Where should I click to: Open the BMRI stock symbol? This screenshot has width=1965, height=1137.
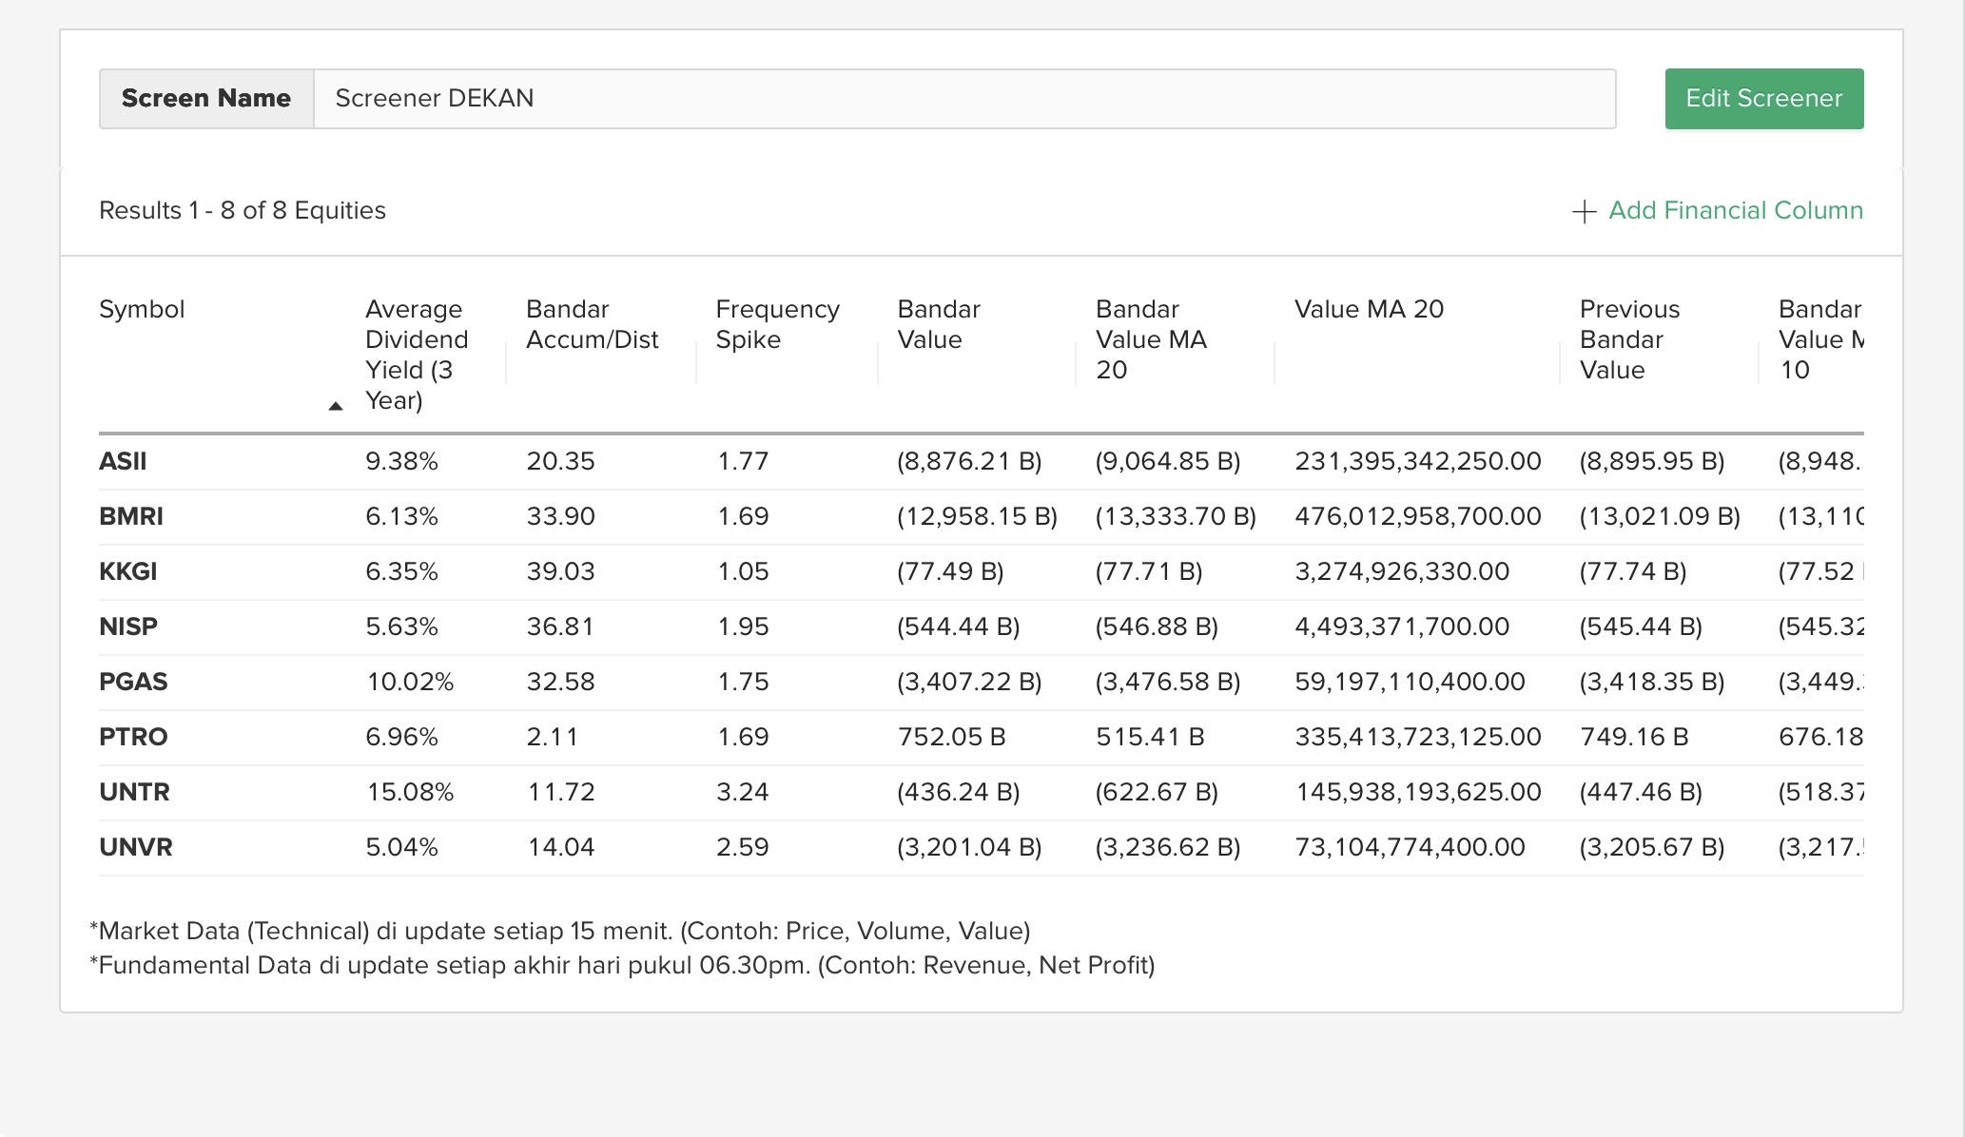(131, 517)
